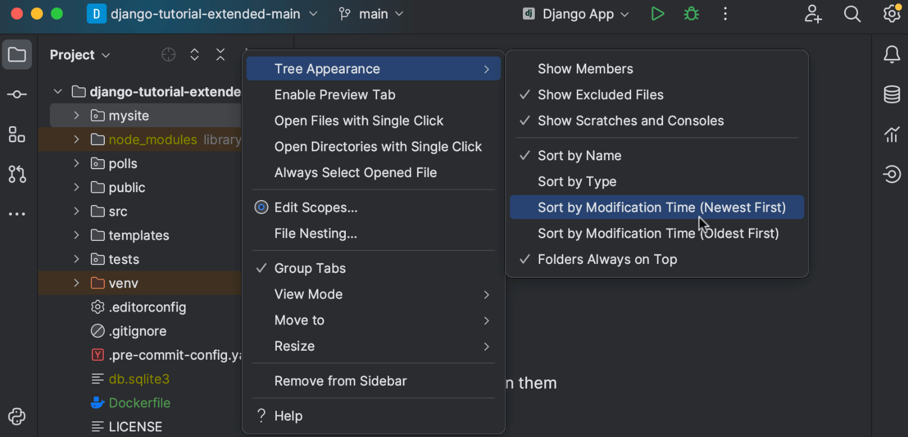The image size is (908, 437).
Task: Open Edit Scopes dialog
Action: pos(316,207)
